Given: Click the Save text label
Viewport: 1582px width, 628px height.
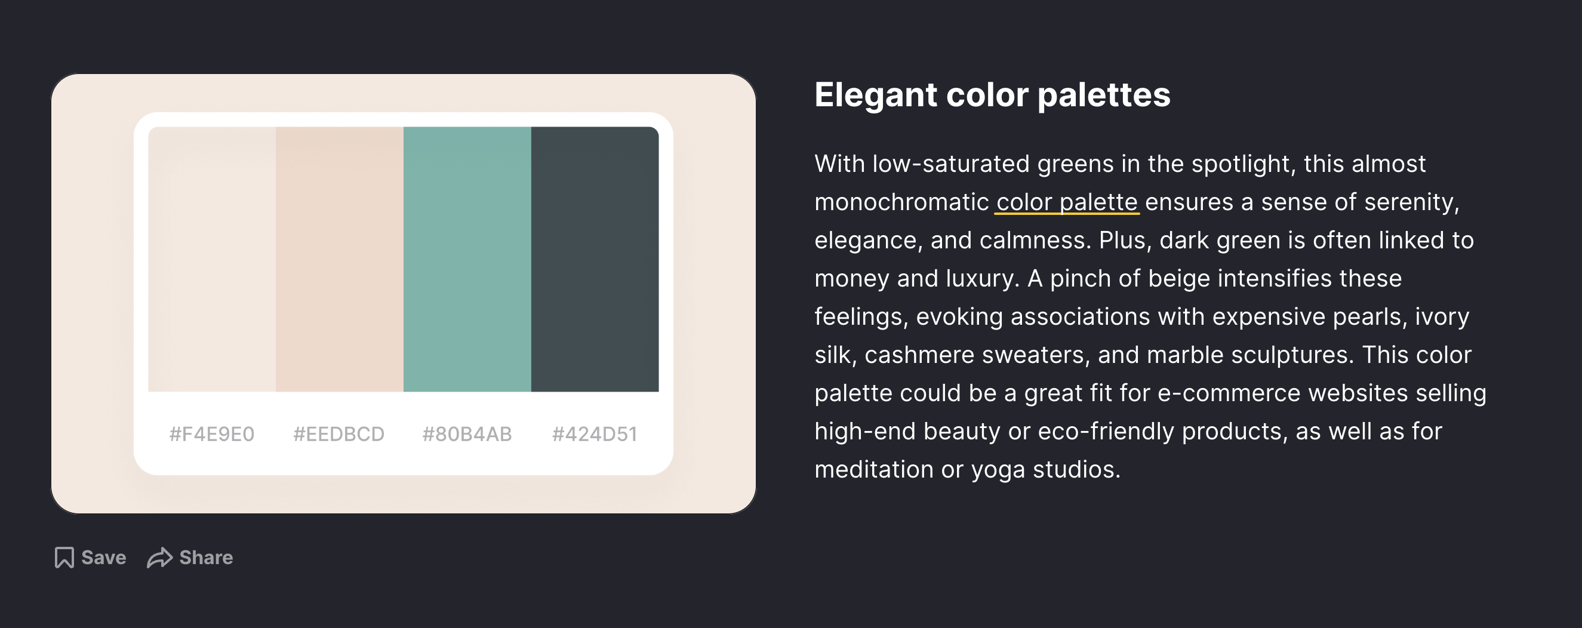Looking at the screenshot, I should [104, 558].
